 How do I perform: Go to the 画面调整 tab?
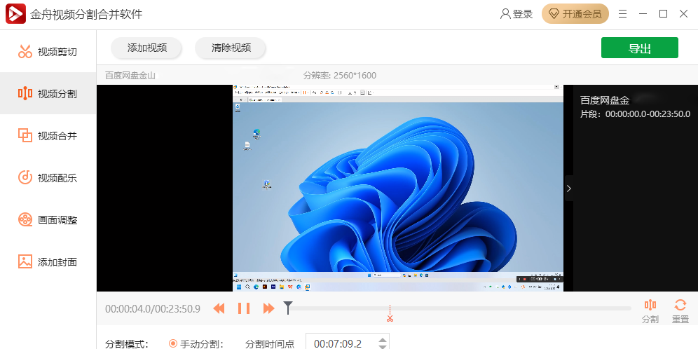coord(48,219)
